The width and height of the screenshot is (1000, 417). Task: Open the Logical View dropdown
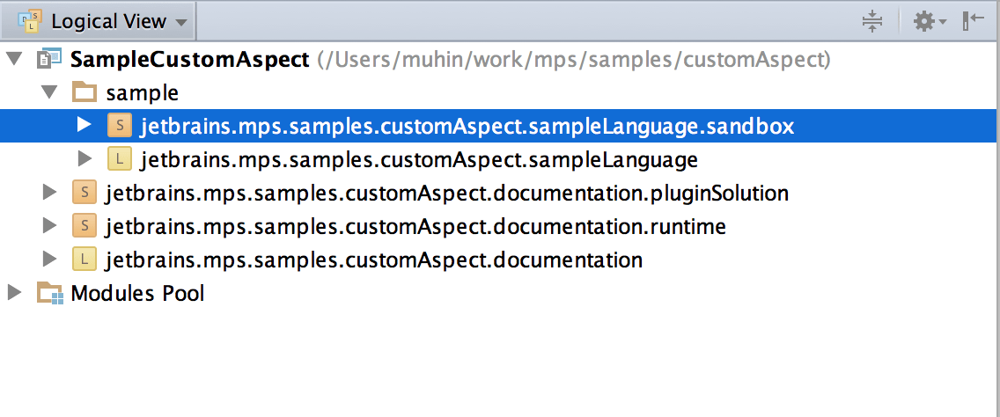coord(99,22)
